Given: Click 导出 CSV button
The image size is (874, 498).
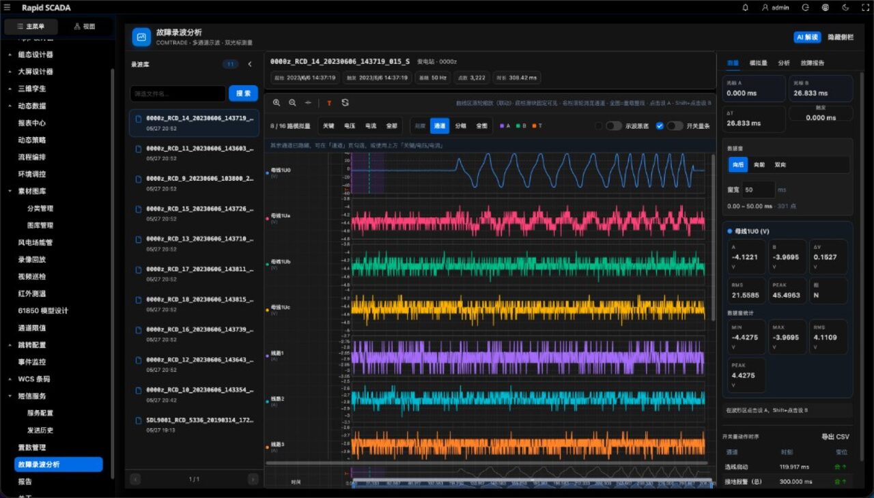Looking at the screenshot, I should (835, 437).
